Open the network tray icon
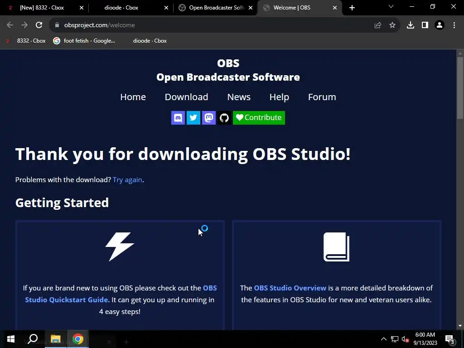Image resolution: width=464 pixels, height=348 pixels. pyautogui.click(x=395, y=339)
